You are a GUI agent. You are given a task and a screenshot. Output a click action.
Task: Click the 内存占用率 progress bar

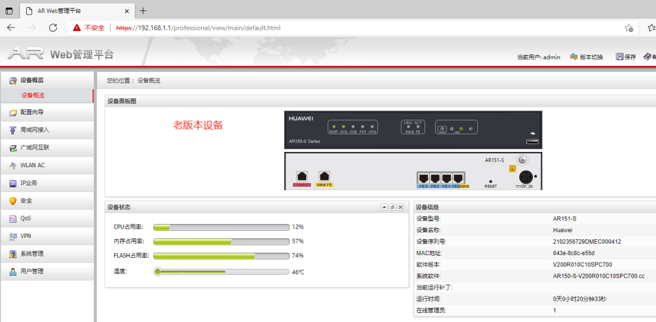coord(221,242)
